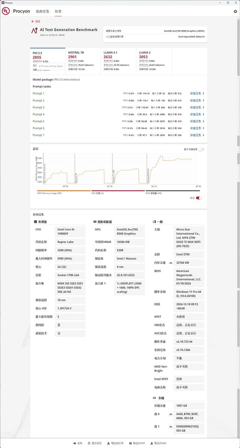Image resolution: width=240 pixels, height=448 pixels.
Task: Click the Raptor Lake code name value
Action: pyautogui.click(x=70, y=242)
